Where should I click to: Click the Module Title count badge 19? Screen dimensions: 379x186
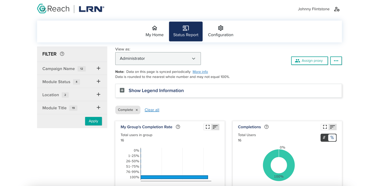(73, 108)
